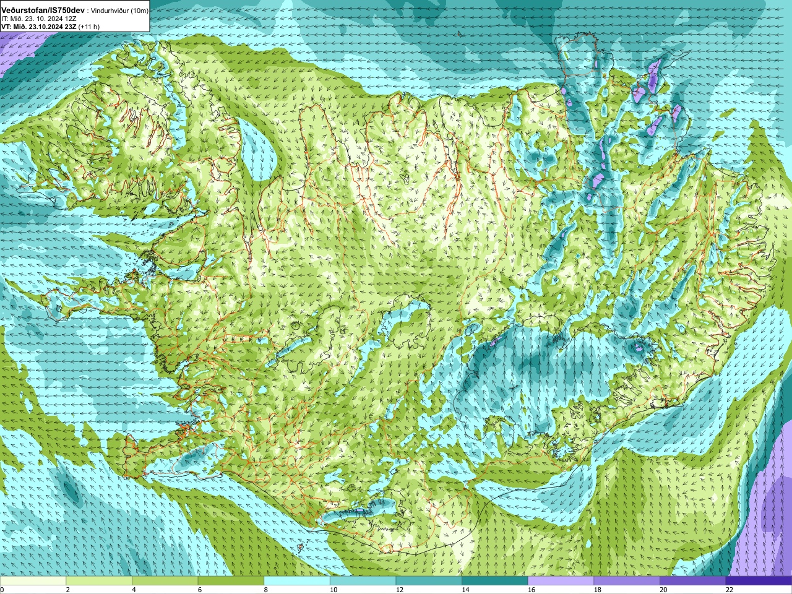Select the 12–14 teal legend band

tap(429, 581)
